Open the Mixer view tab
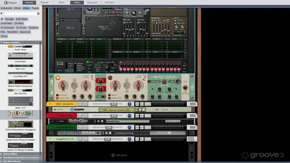The width and height of the screenshot is (290, 163). [62, 3]
